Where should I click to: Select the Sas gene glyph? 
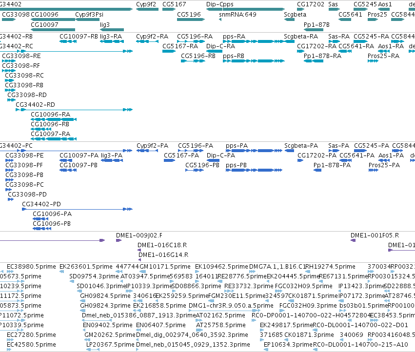[334, 9]
